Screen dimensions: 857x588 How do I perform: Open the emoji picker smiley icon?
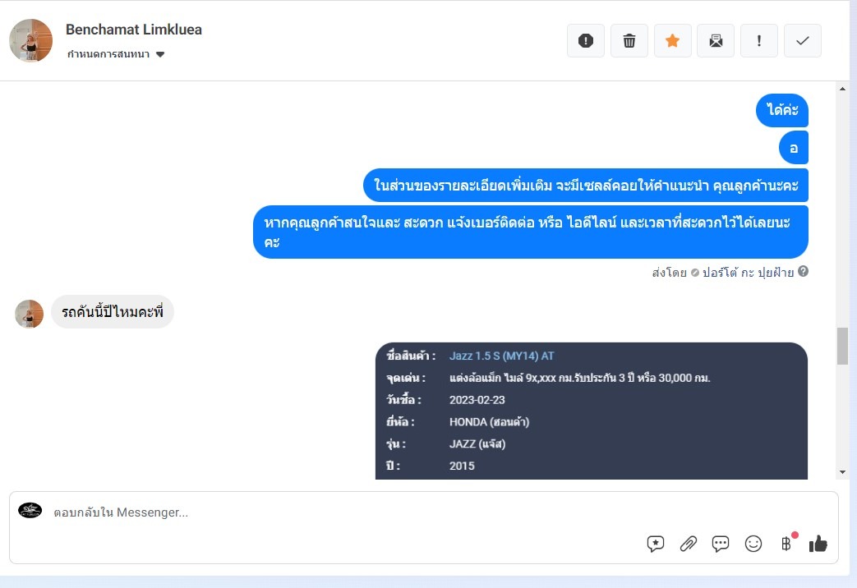coord(753,543)
